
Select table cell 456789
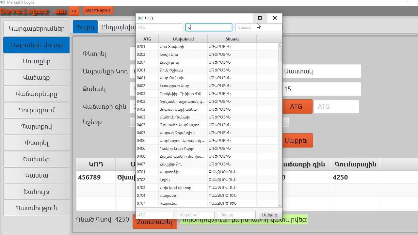tap(96, 177)
